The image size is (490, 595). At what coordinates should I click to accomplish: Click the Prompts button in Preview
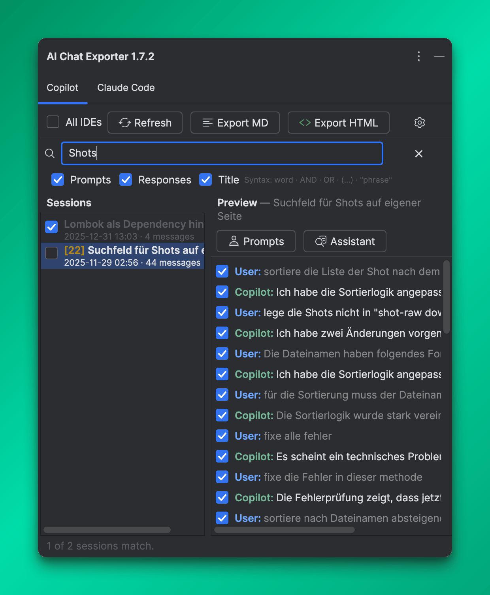click(256, 241)
